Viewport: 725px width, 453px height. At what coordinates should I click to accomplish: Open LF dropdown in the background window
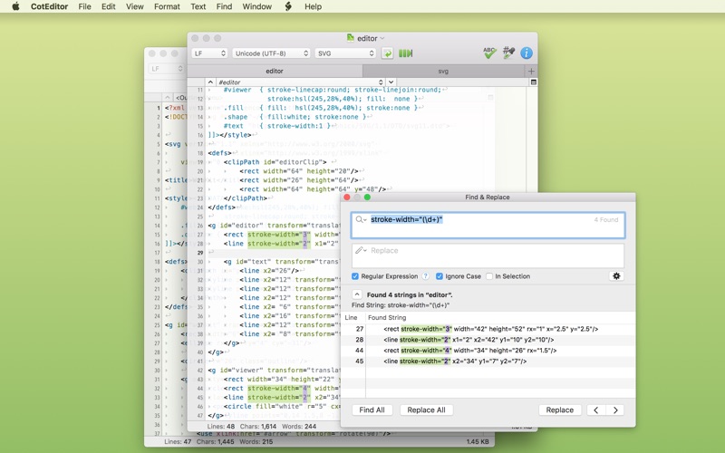coord(167,69)
